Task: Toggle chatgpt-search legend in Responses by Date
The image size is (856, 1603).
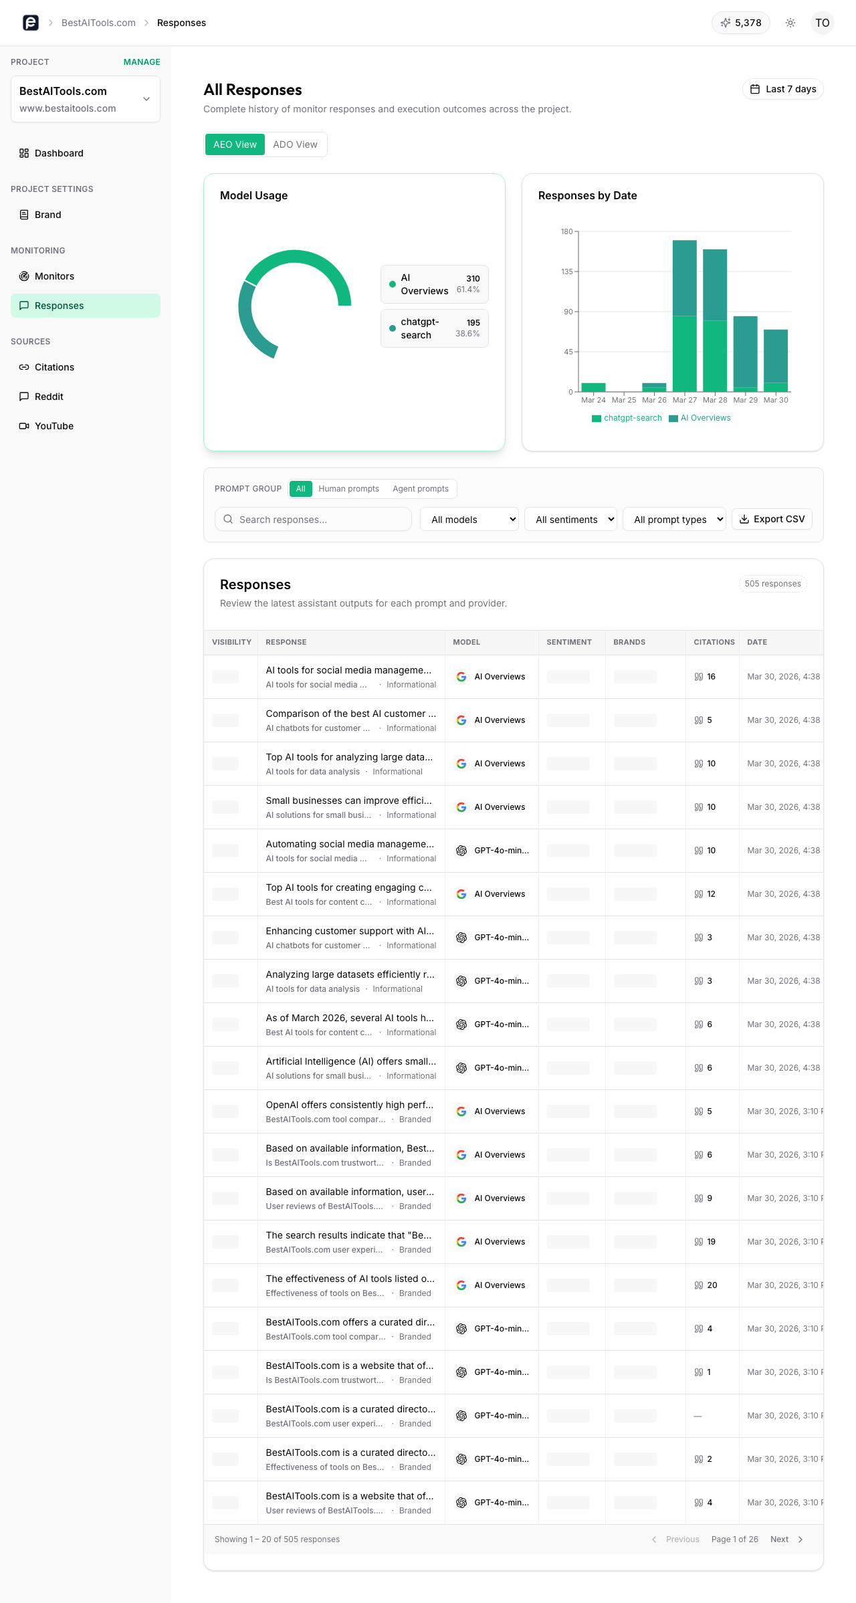Action: click(627, 418)
